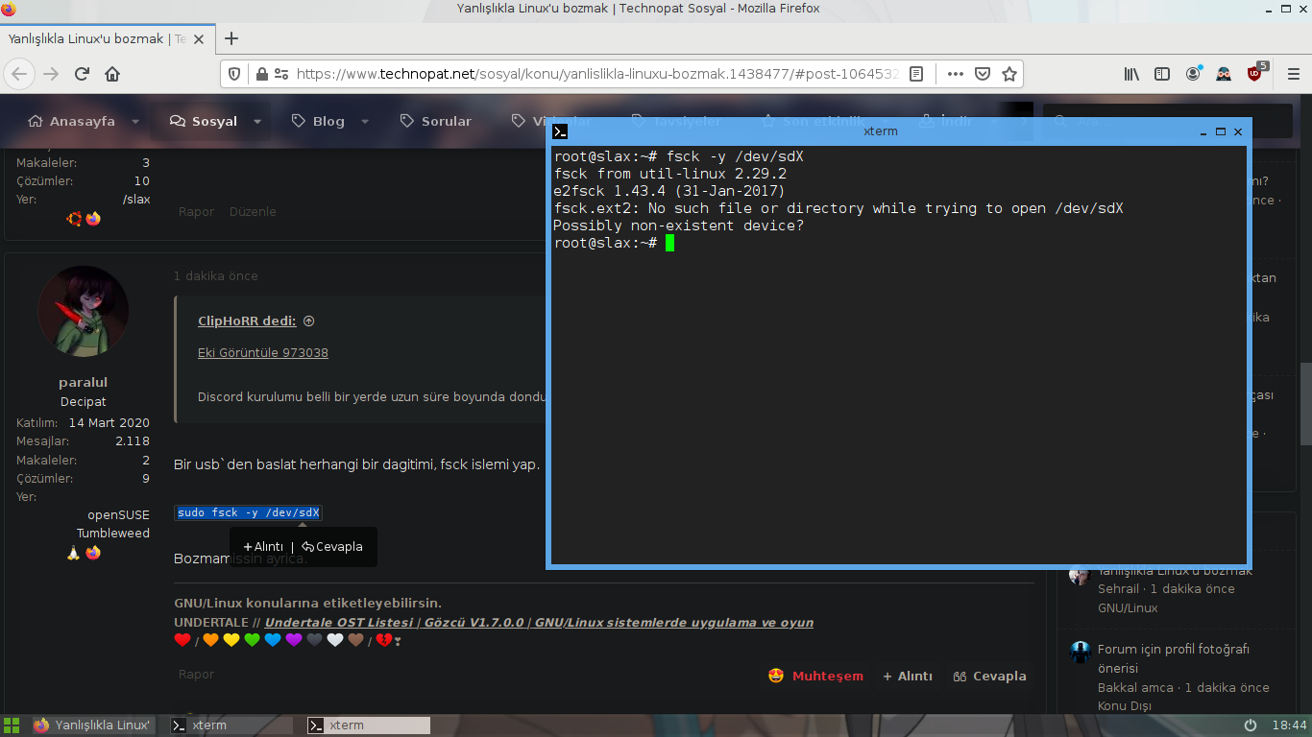Open the Blog navigation item
The width and height of the screenshot is (1312, 737).
(318, 122)
